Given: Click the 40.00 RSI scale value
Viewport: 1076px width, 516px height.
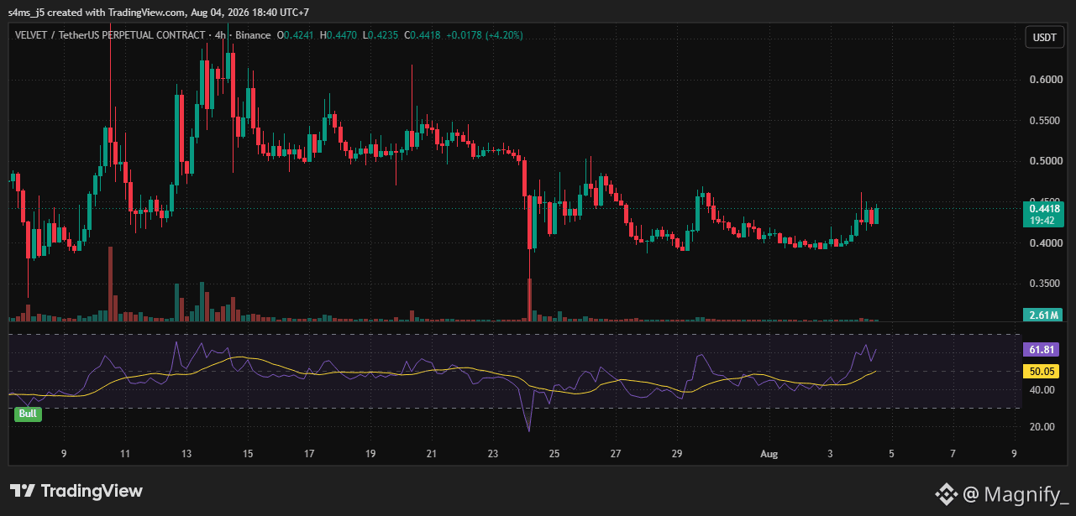Looking at the screenshot, I should [x=1042, y=390].
